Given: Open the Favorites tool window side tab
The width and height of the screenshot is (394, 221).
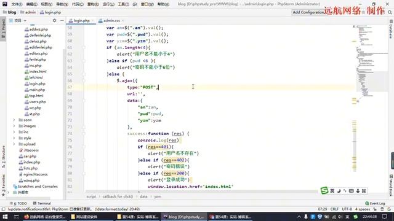Looking at the screenshot, I should [x=3, y=185].
